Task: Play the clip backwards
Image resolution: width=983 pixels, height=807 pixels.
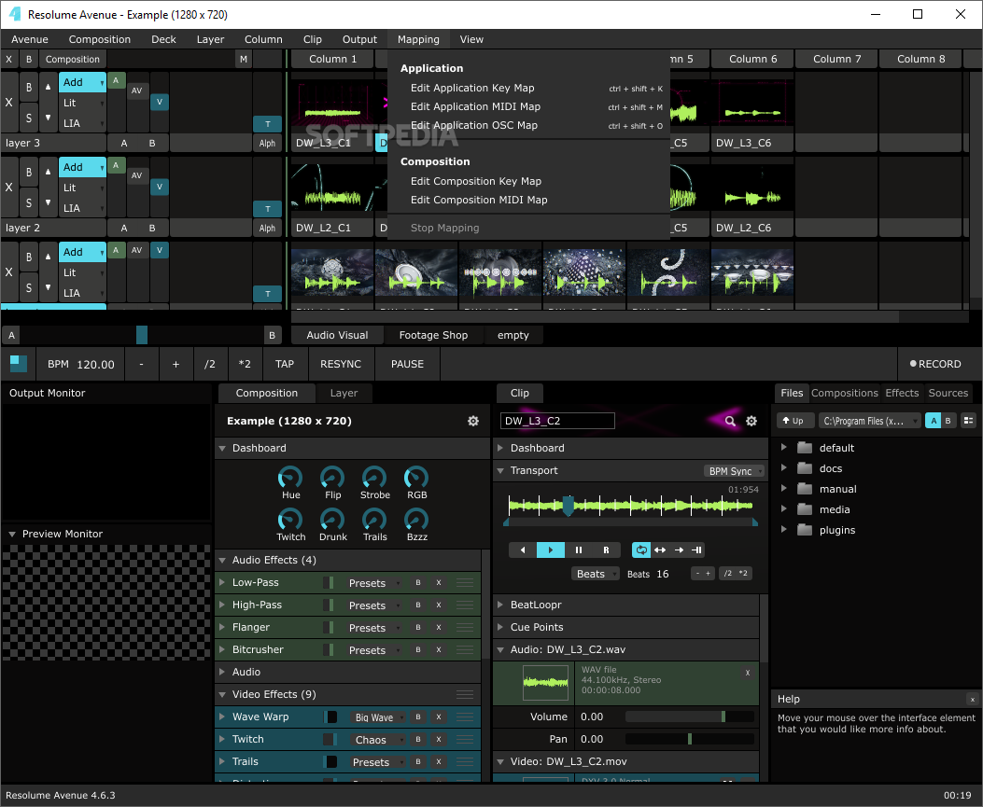Action: point(523,550)
